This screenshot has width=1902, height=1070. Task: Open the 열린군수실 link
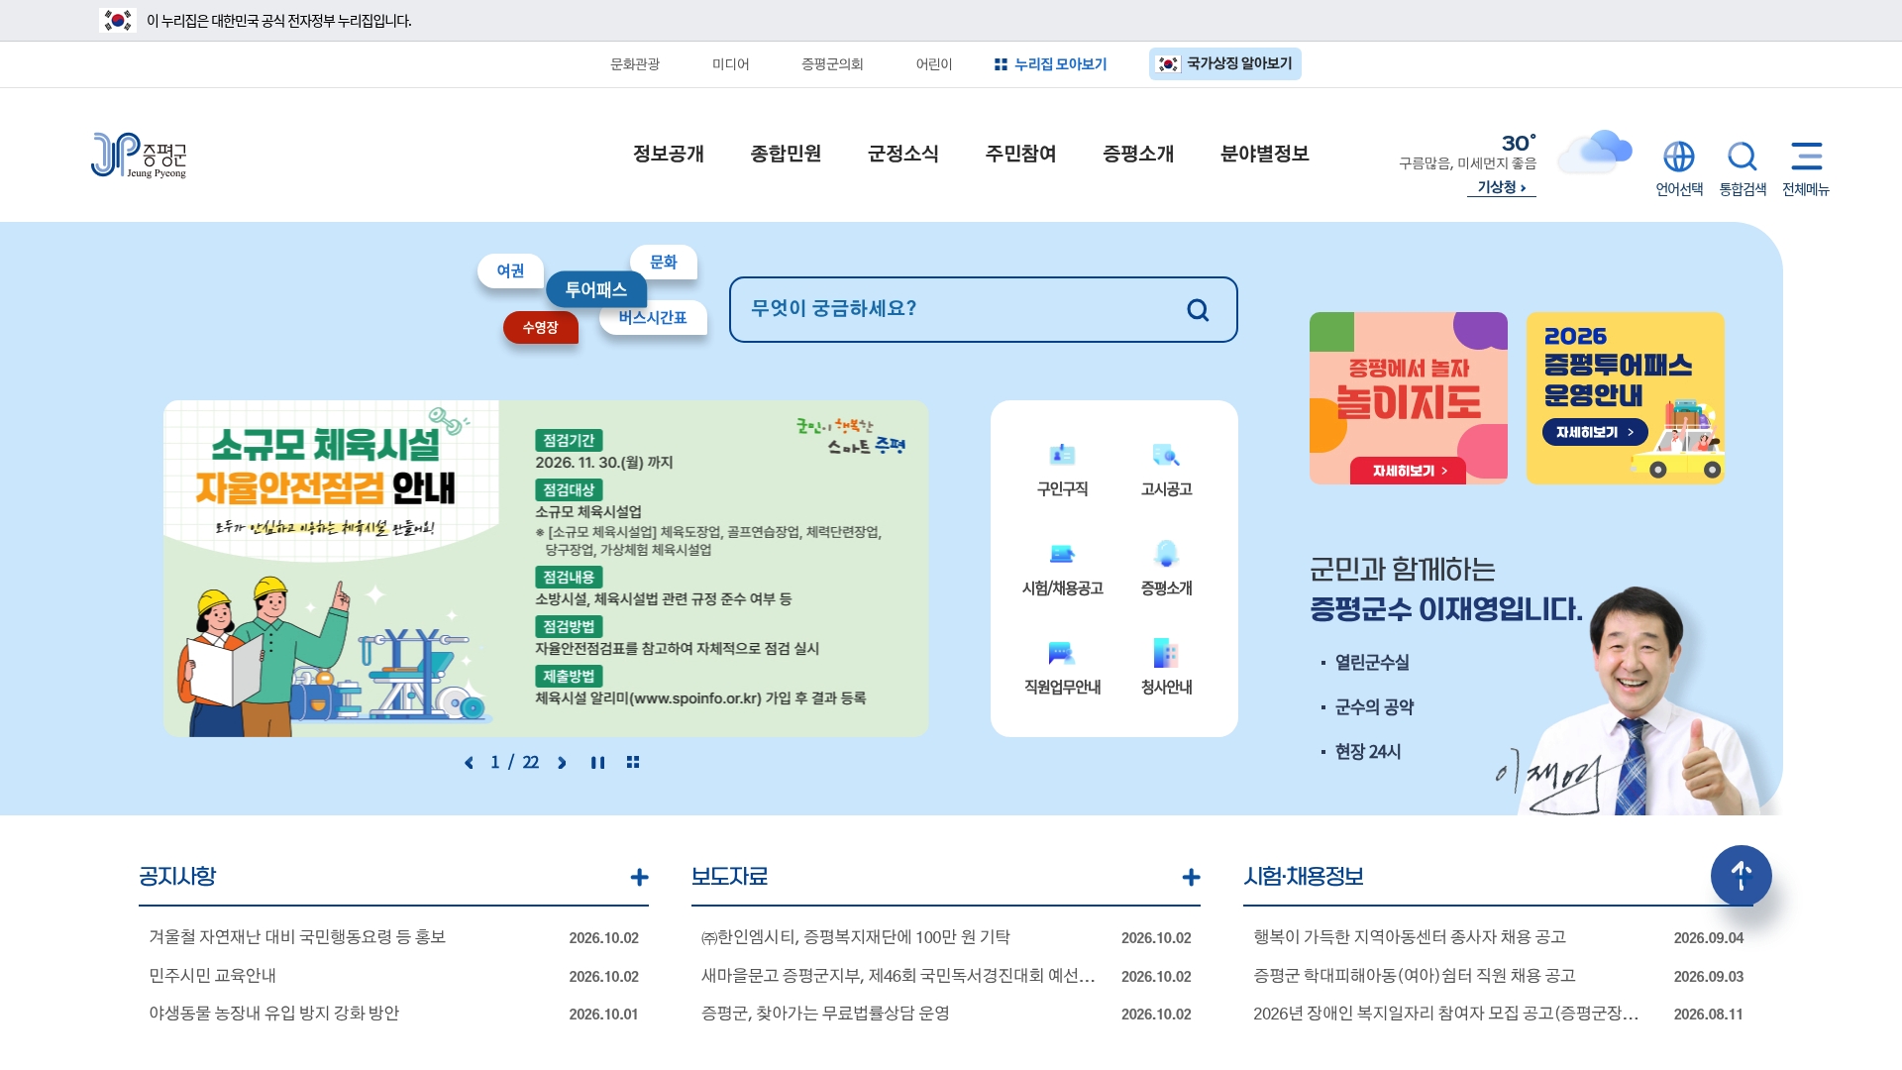[x=1371, y=663]
